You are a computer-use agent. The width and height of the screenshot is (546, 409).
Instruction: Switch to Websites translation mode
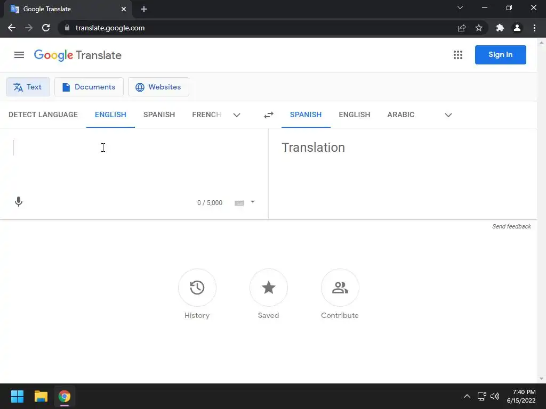(158, 87)
